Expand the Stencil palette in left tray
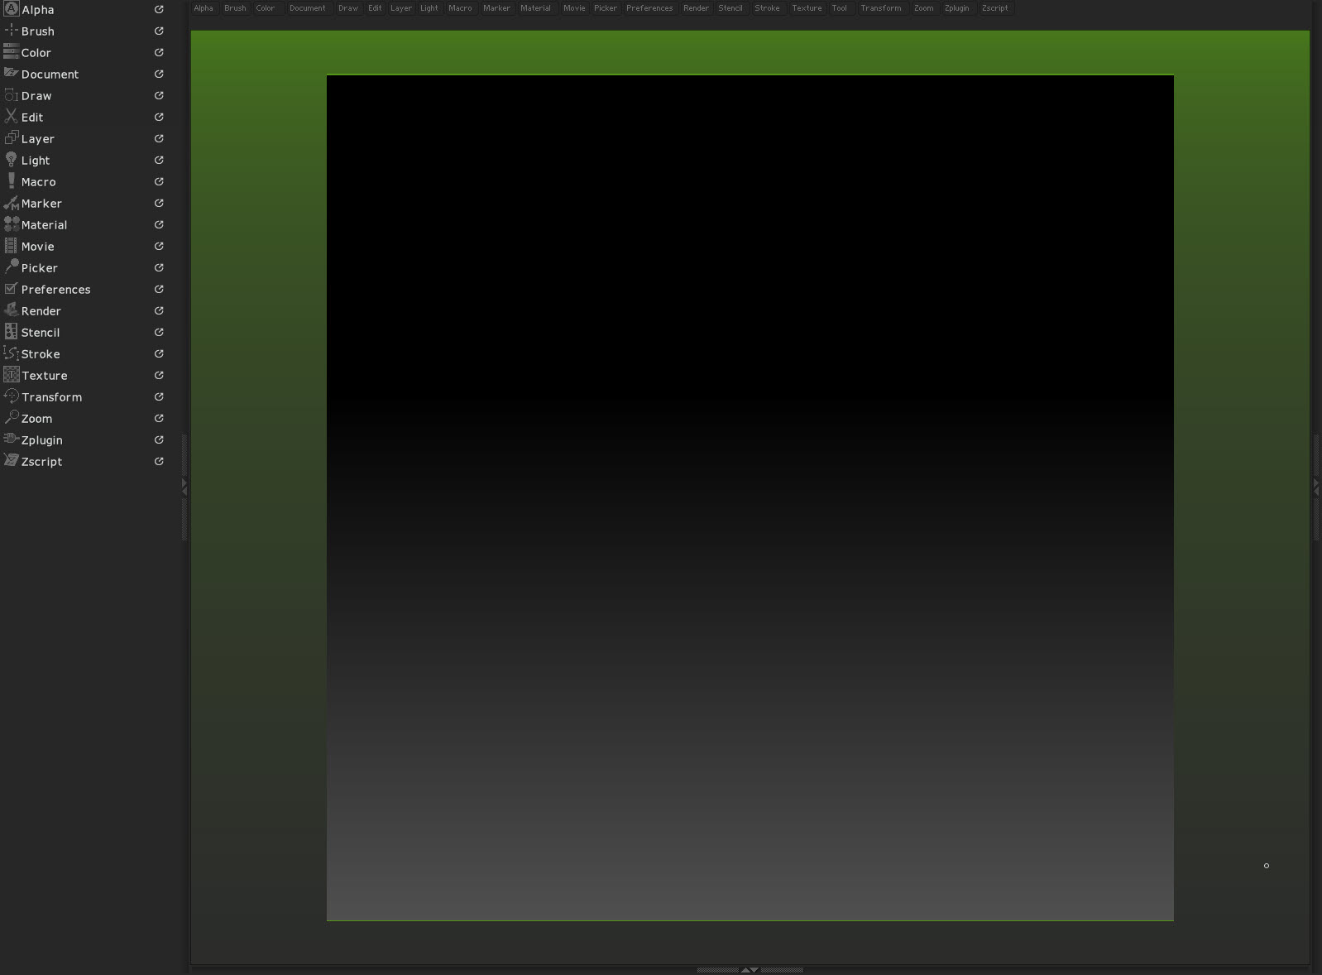 41,333
